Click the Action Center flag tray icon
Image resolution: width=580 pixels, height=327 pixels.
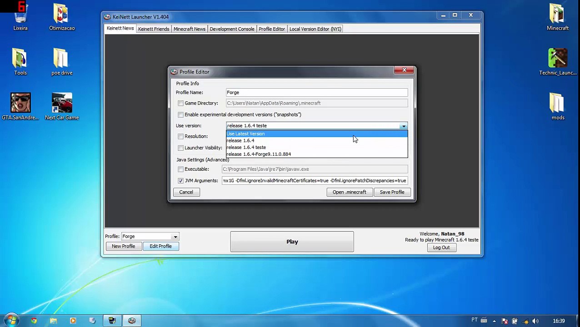click(x=505, y=321)
